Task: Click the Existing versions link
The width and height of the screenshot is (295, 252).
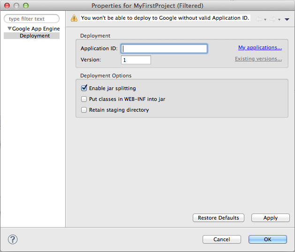Action: [258, 59]
